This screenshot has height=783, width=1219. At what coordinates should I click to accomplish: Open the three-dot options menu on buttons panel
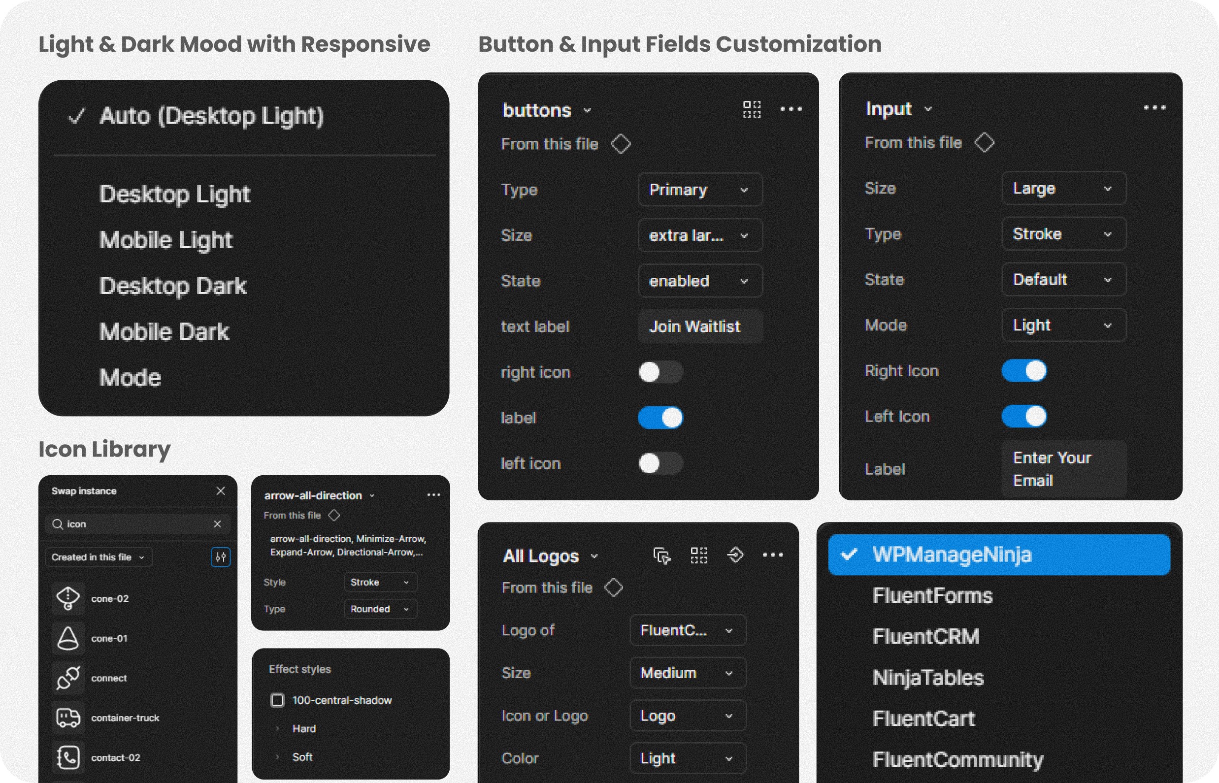click(x=791, y=109)
